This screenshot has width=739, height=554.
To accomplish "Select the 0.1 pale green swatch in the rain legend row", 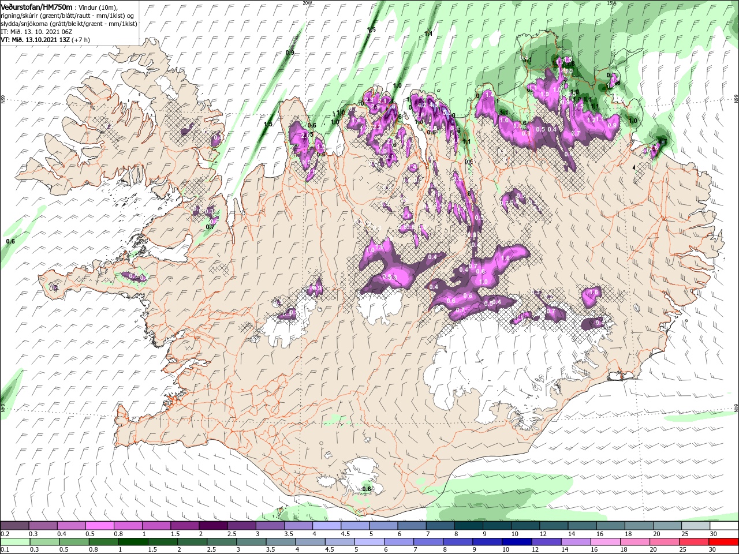I will point(15,541).
